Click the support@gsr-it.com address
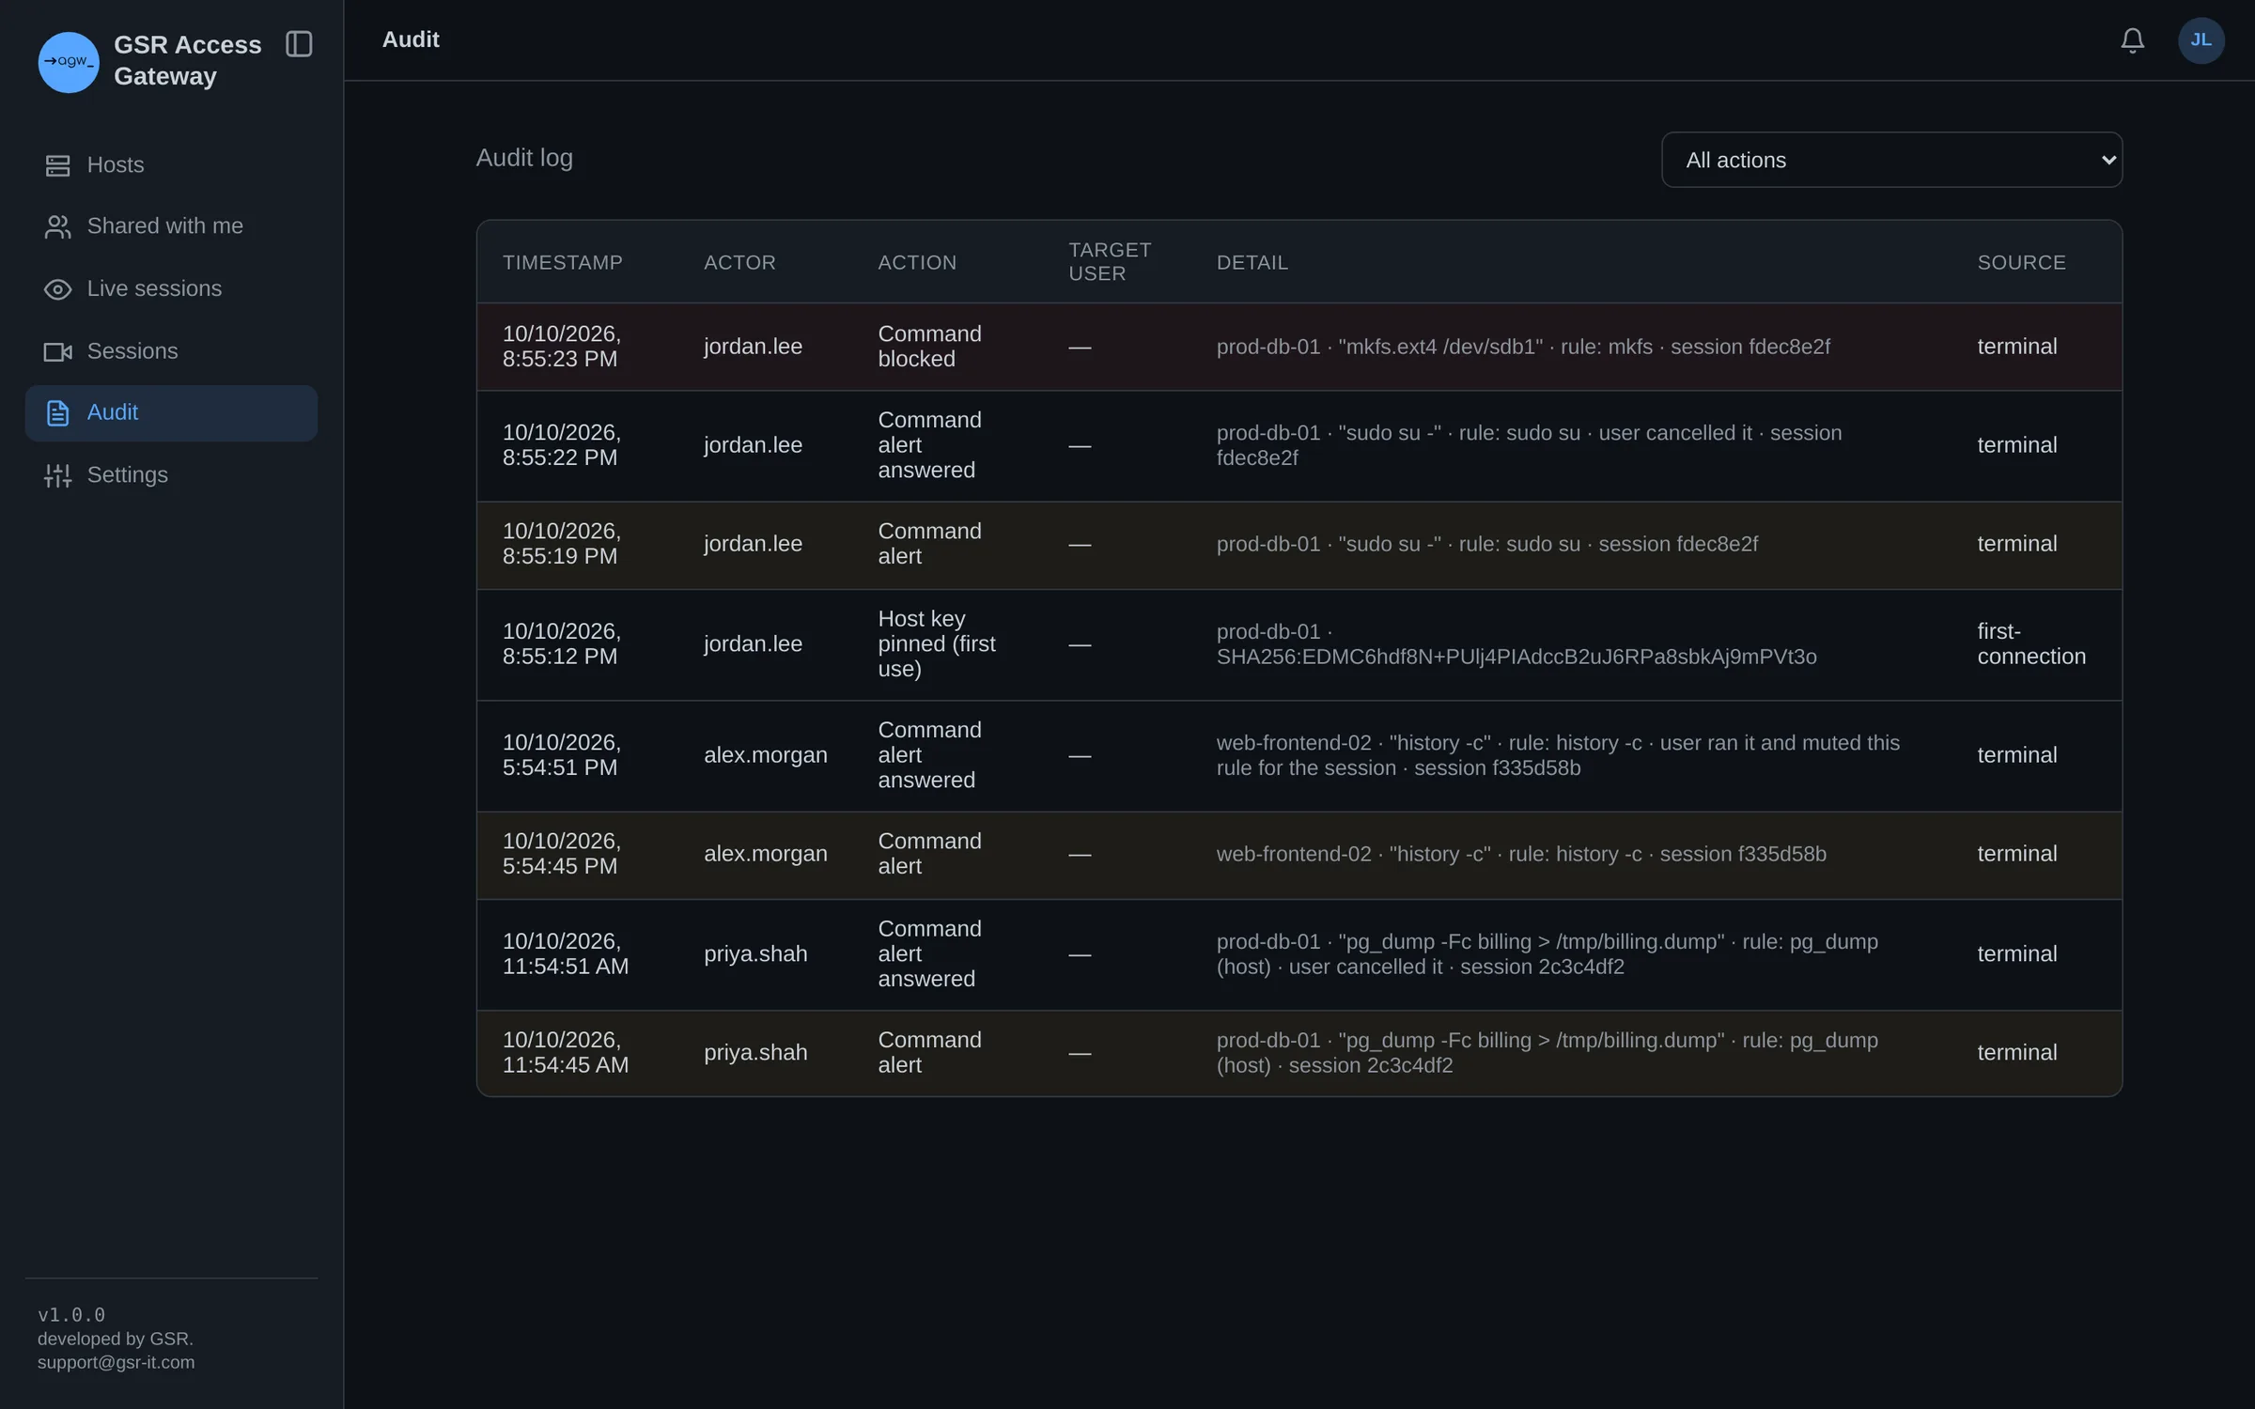This screenshot has height=1409, width=2255. (x=117, y=1362)
